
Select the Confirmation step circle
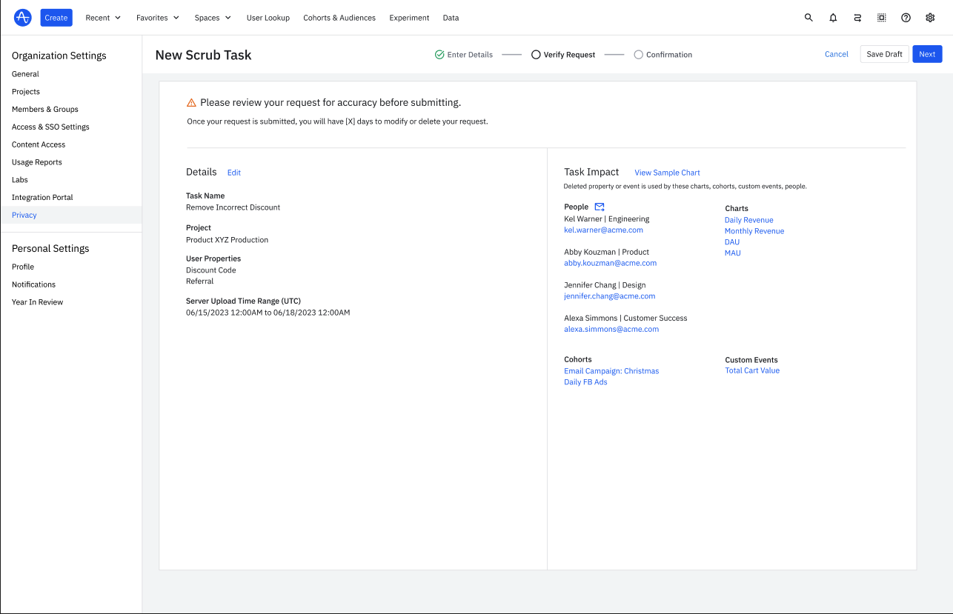click(x=638, y=55)
